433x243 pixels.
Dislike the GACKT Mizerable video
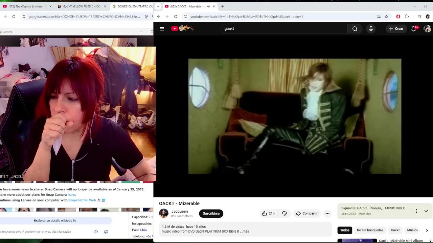click(284, 213)
